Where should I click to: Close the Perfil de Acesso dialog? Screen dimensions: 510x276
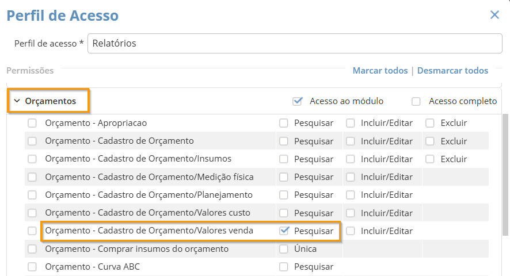[494, 15]
